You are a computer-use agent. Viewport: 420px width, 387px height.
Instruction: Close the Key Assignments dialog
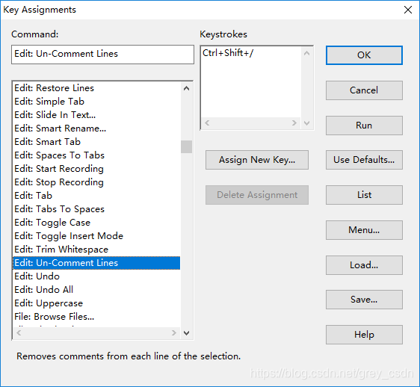(x=408, y=10)
